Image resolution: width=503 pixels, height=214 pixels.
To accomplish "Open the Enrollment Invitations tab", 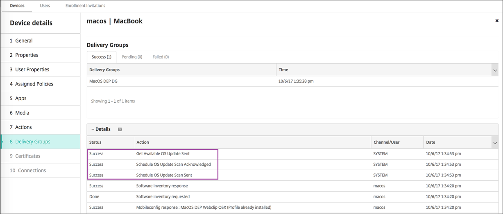I will (x=85, y=6).
